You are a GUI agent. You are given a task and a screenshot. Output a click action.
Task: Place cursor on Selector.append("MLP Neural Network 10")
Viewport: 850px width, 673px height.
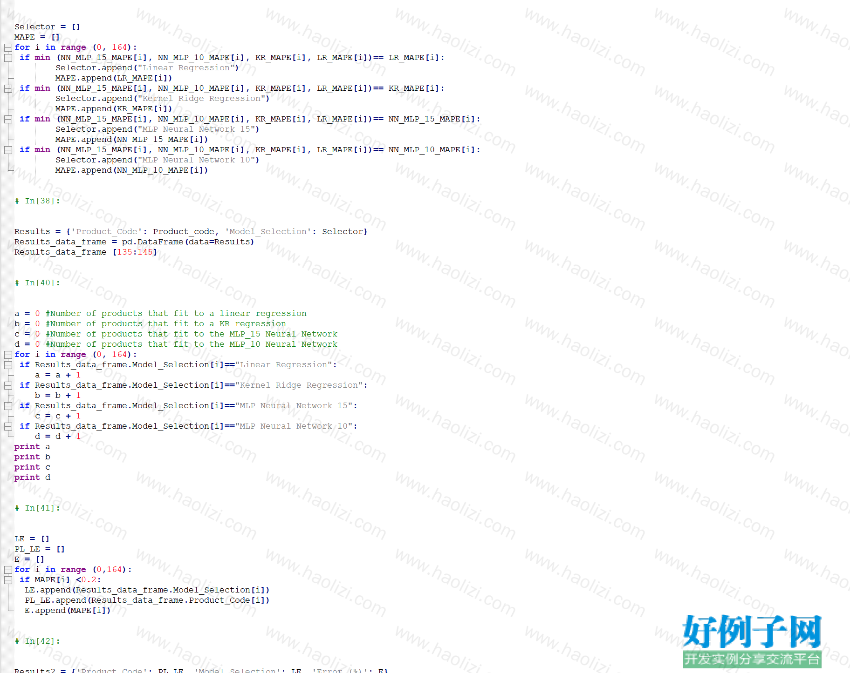pos(157,160)
